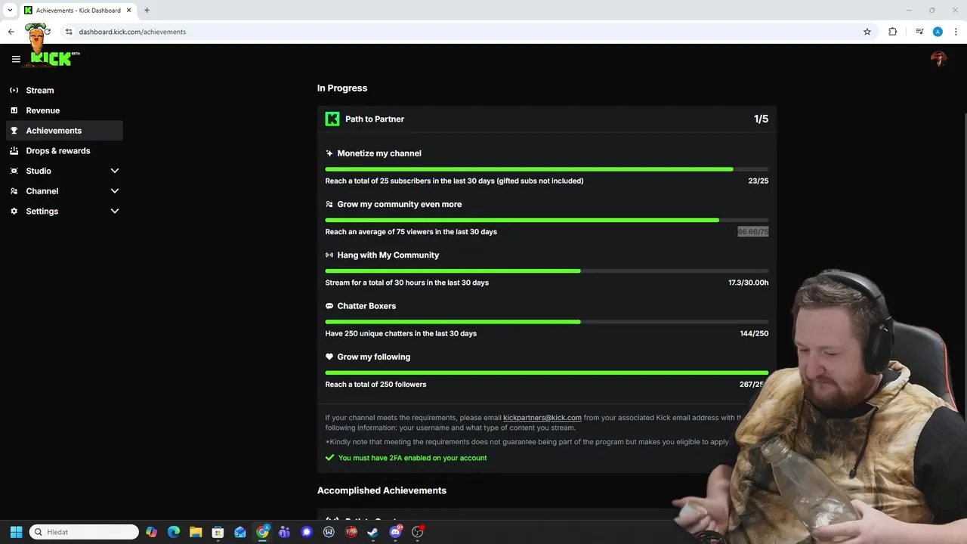967x544 pixels.
Task: Open the browser extensions puzzle icon
Action: tap(892, 32)
